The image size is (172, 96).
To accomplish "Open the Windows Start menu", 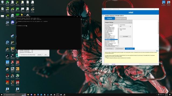I will (x=2, y=95).
